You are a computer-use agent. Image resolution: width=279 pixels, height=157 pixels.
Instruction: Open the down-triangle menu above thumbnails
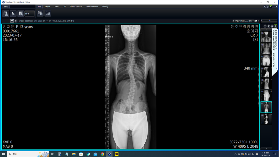tap(269, 26)
